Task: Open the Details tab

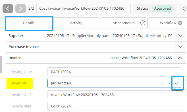Action: tap(29, 23)
